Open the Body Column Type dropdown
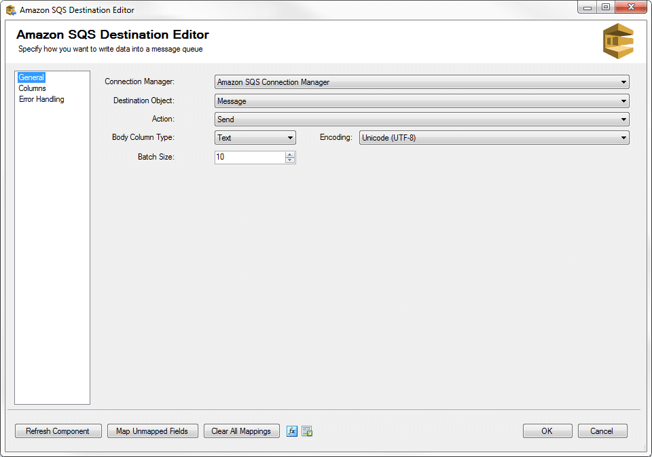The image size is (652, 457). [291, 137]
